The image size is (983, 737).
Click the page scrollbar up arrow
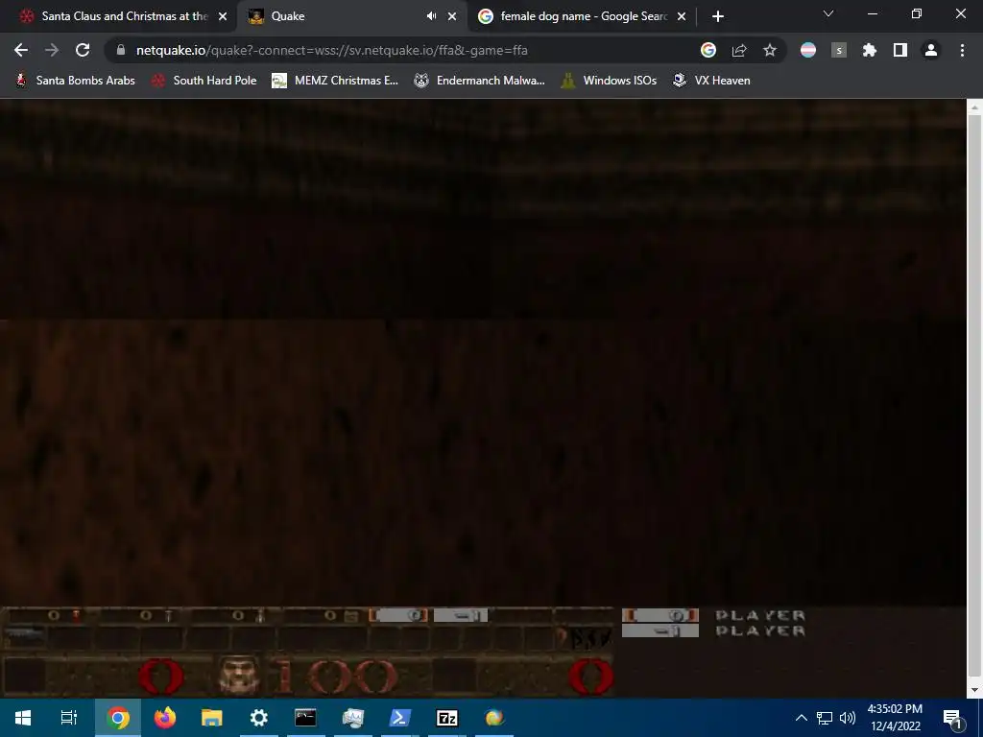point(975,107)
